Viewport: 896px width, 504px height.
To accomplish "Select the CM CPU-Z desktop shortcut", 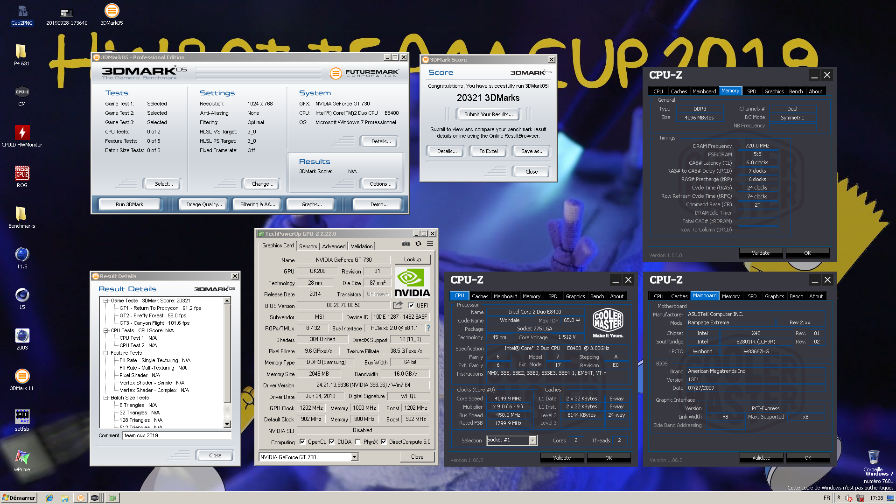I will 22,96.
